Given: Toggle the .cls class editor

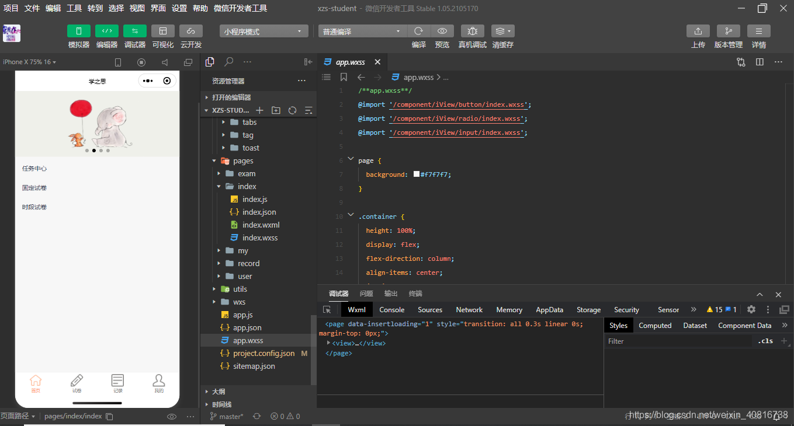Looking at the screenshot, I should [765, 341].
